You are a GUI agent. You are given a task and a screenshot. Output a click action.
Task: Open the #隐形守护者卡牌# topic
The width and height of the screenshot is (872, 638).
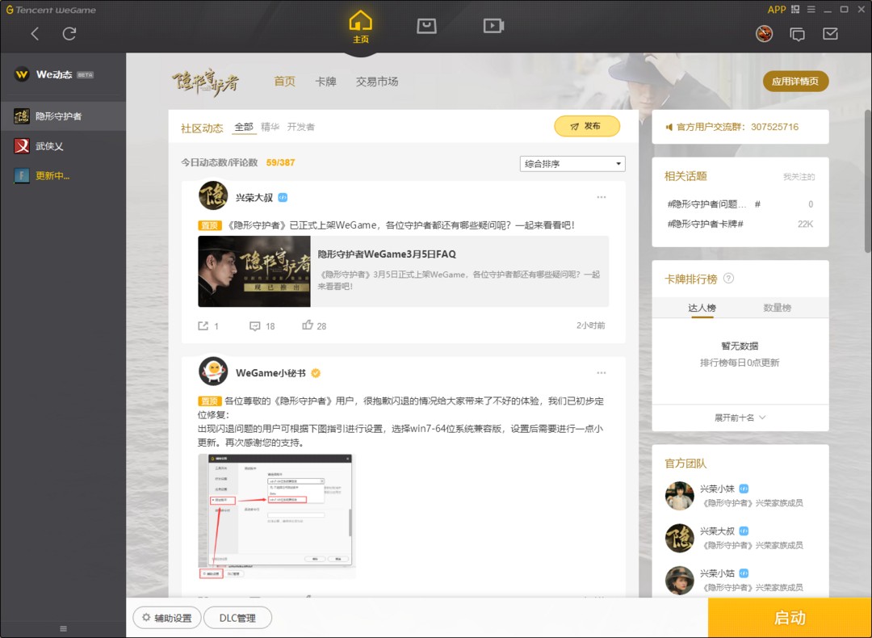pos(705,225)
